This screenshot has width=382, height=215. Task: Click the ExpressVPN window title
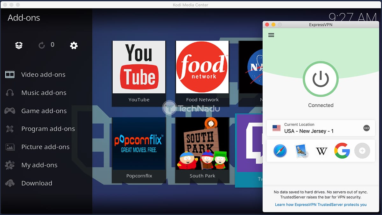click(x=321, y=25)
